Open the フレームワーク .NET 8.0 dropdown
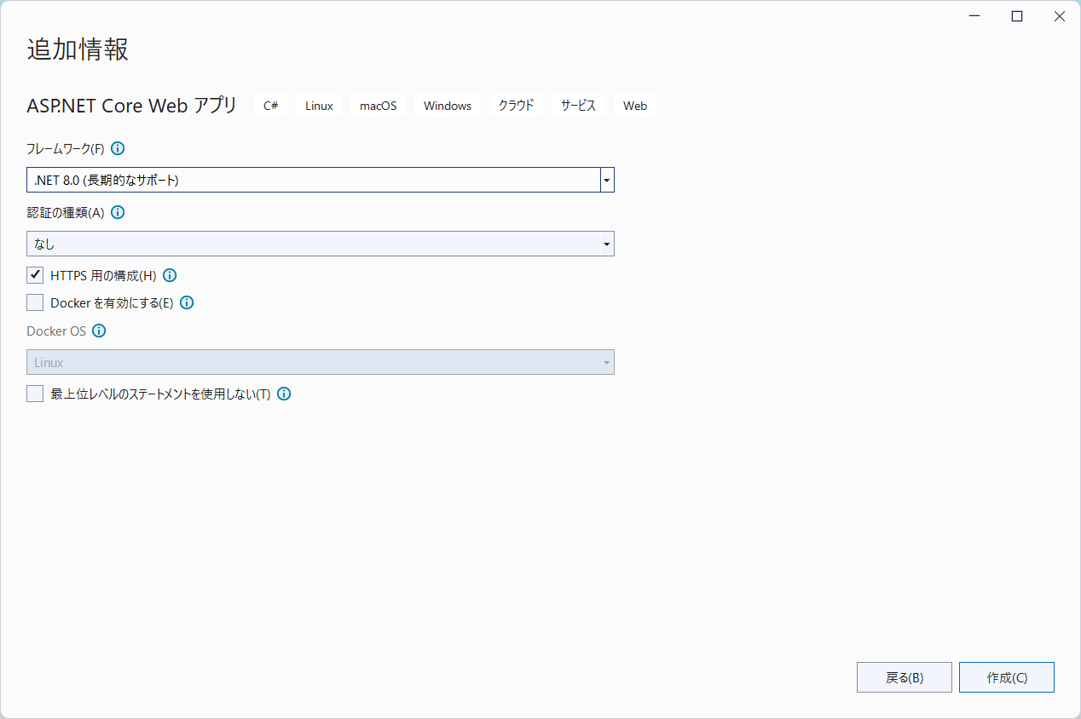1081x719 pixels. coord(321,180)
